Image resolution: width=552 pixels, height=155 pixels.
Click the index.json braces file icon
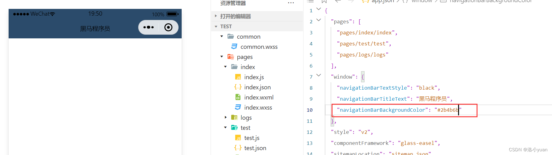tap(238, 87)
